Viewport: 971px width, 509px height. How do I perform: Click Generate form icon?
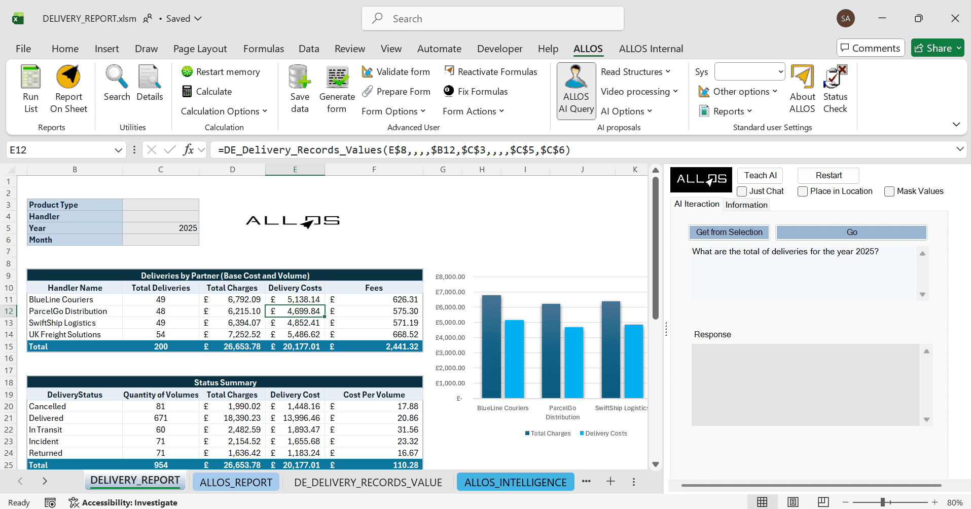337,77
